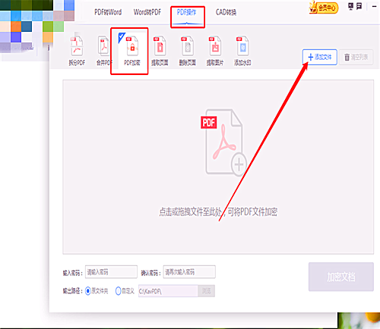Click the PDF drop-zone icon to add file

(224, 143)
